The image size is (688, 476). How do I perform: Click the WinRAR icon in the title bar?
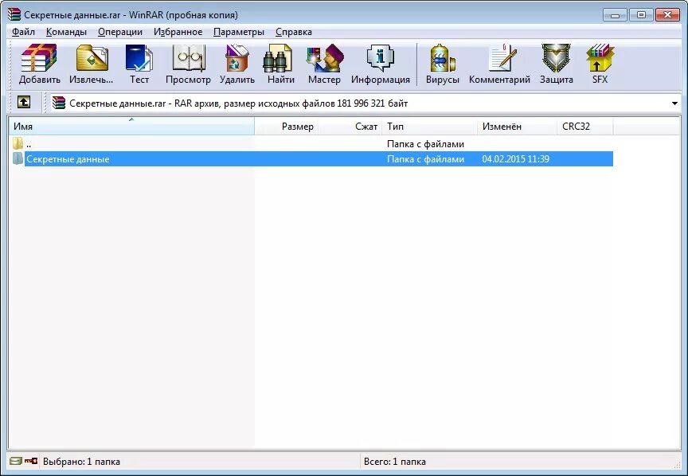(14, 14)
